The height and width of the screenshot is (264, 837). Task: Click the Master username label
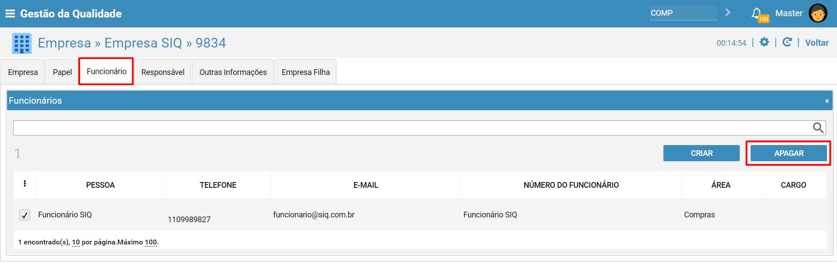click(x=789, y=13)
